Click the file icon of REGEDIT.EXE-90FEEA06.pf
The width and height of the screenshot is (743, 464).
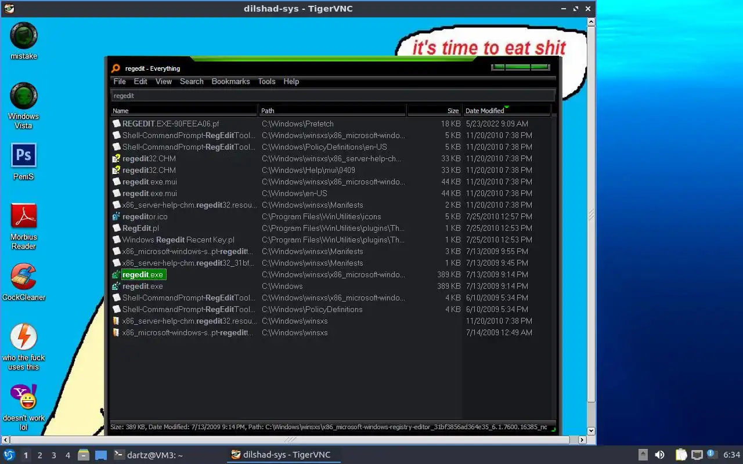pos(117,124)
